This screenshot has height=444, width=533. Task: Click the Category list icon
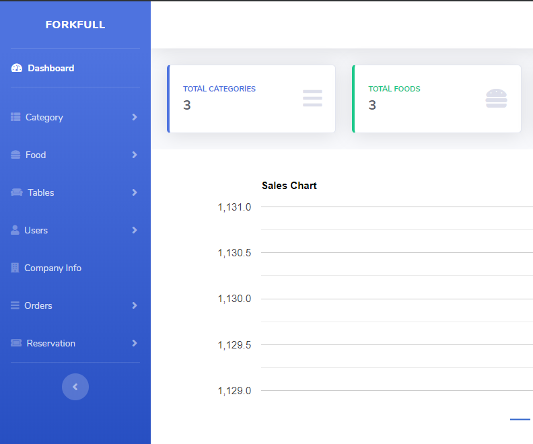(x=15, y=117)
